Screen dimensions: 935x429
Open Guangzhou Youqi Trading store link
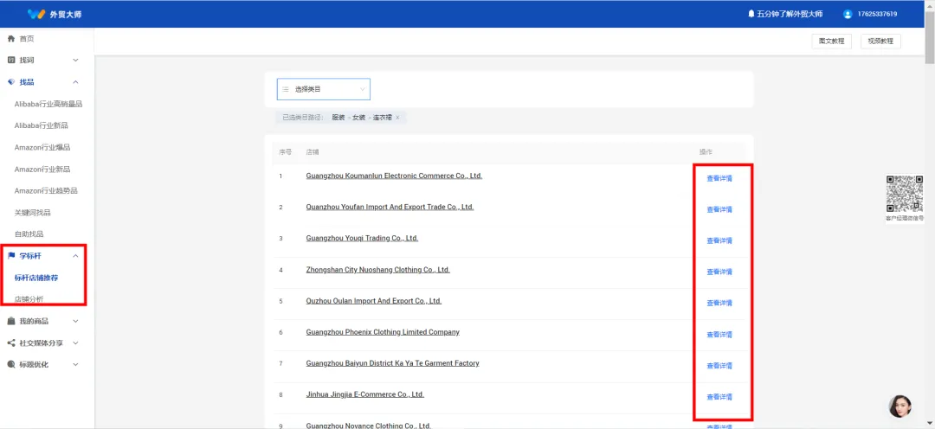362,239
